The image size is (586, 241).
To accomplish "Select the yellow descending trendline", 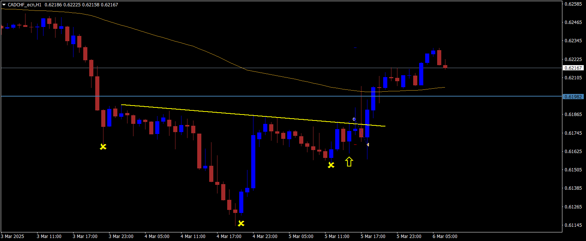I will click(253, 115).
